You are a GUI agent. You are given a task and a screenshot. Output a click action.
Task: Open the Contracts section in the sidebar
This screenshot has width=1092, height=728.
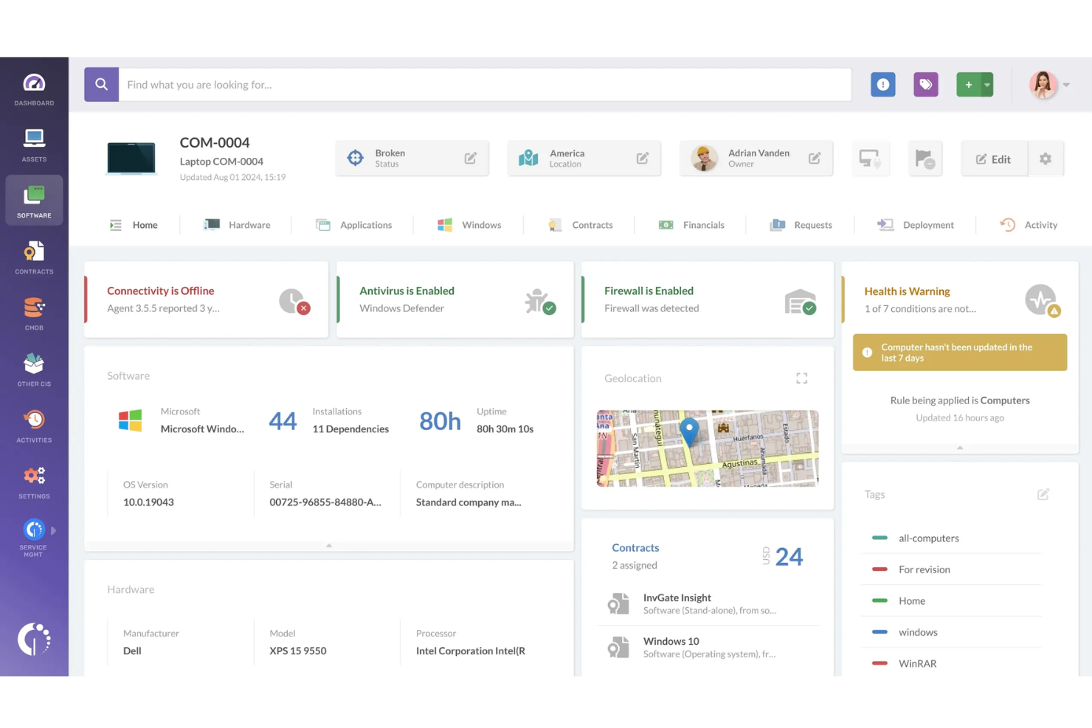point(33,257)
